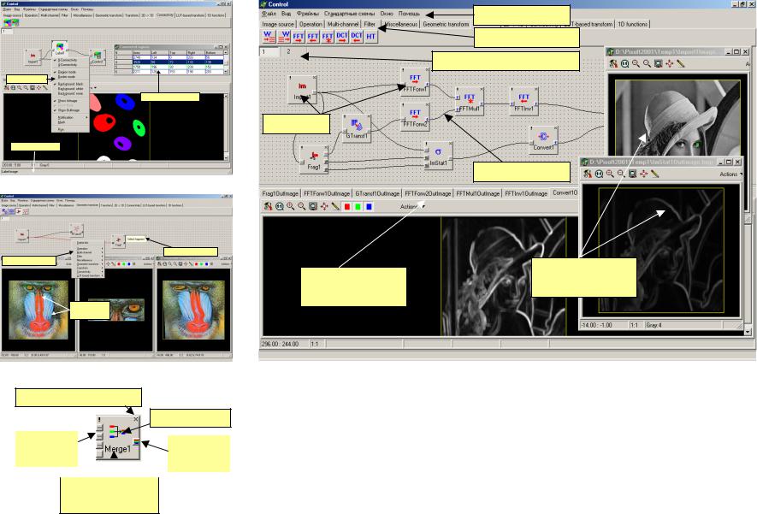Click the FFT multiply toolbar button
Screen dimensions: 757x514
(x=328, y=37)
